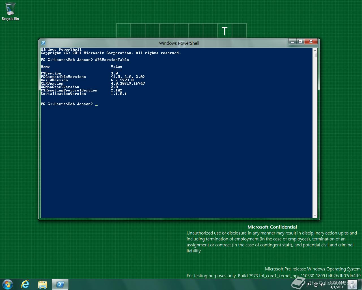Launch Internet Explorer from taskbar

click(x=25, y=284)
